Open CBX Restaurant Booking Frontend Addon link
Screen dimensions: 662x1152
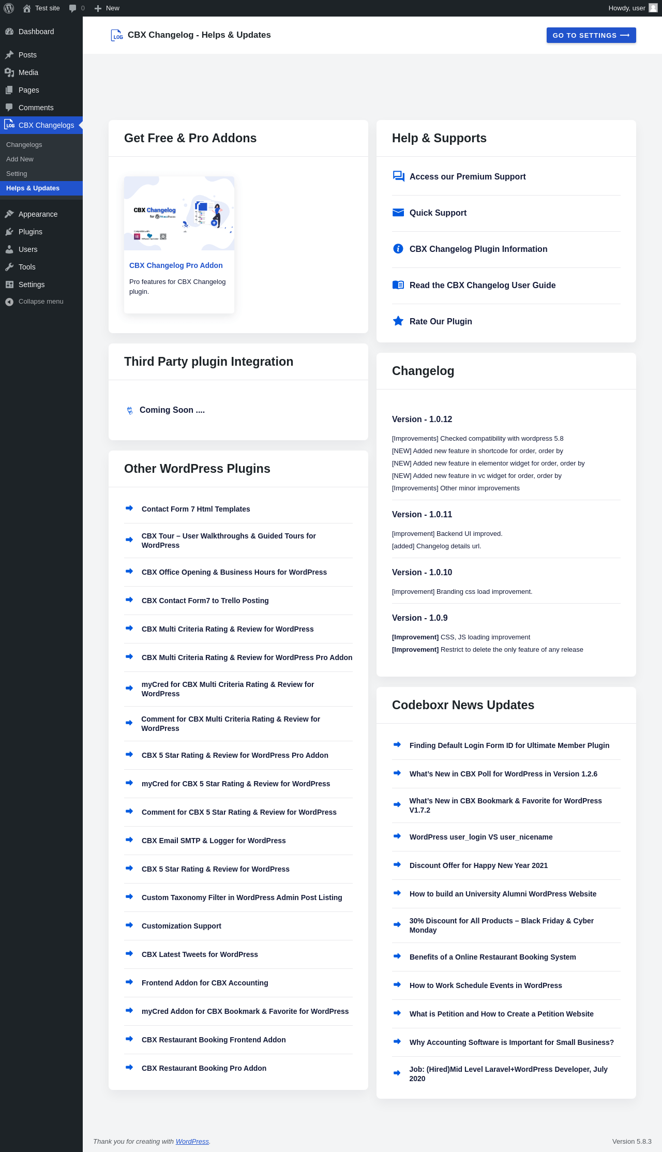tap(214, 1040)
